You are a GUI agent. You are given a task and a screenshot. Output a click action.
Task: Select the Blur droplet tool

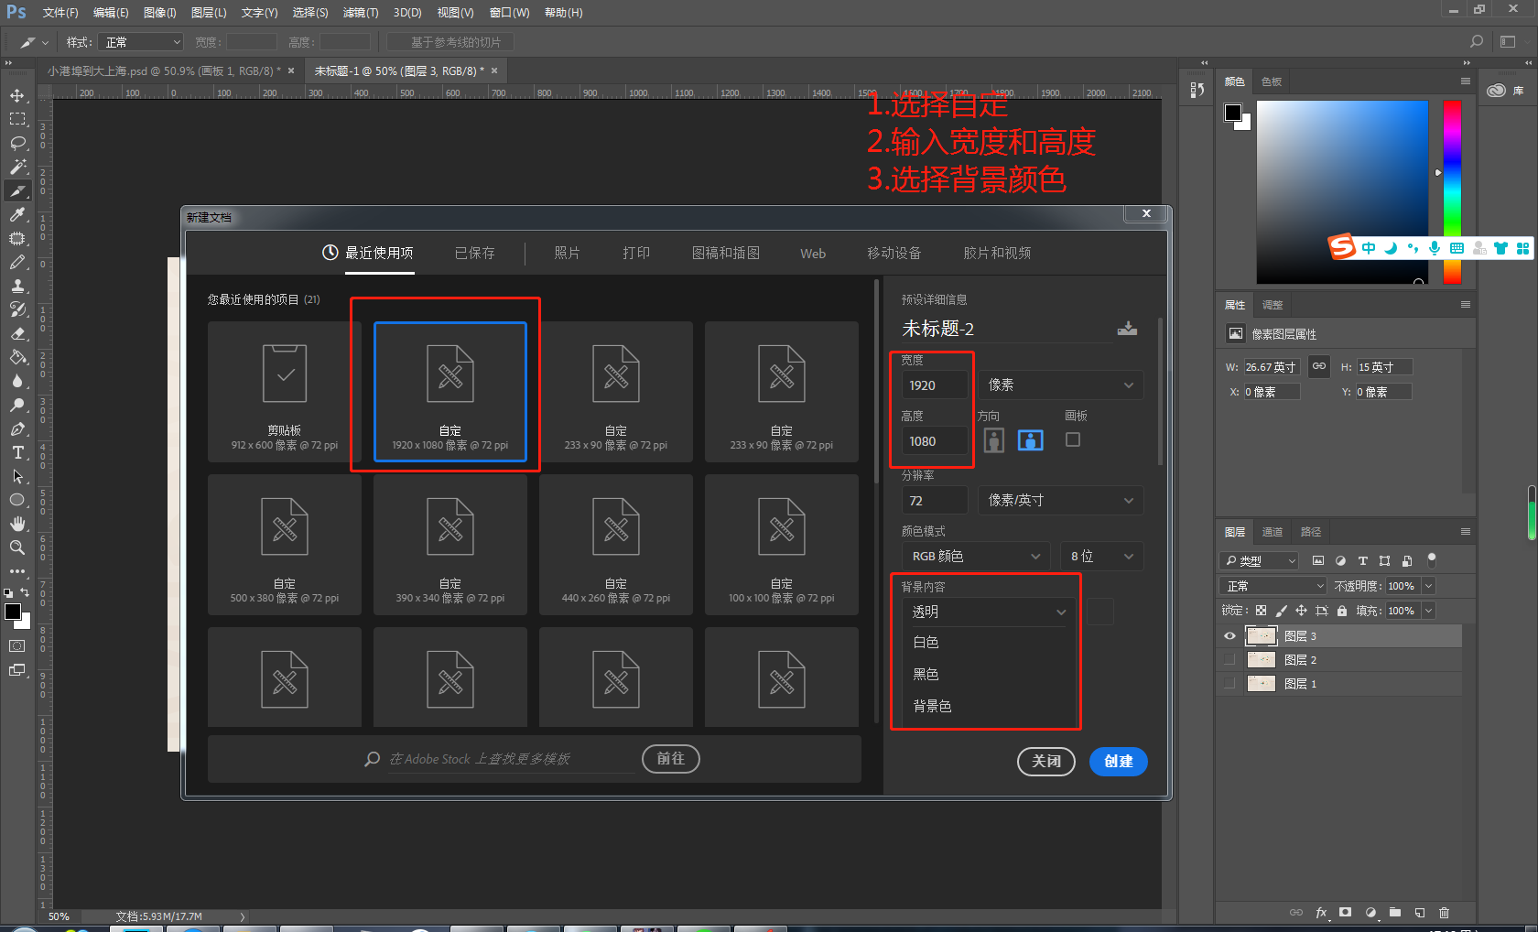(17, 381)
